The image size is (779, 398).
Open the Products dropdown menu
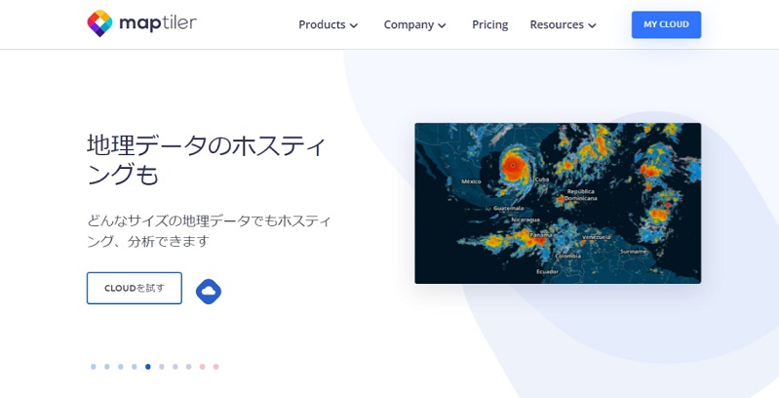pos(322,24)
